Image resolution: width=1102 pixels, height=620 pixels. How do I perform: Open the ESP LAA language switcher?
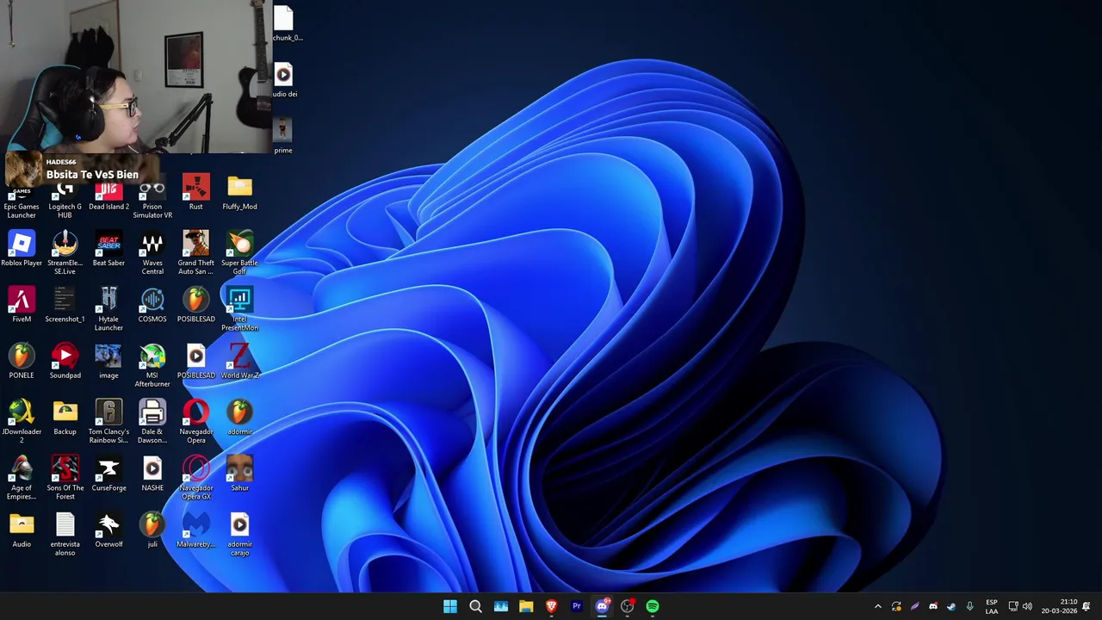click(992, 606)
